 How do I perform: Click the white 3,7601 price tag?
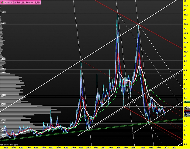[x=187, y=114]
